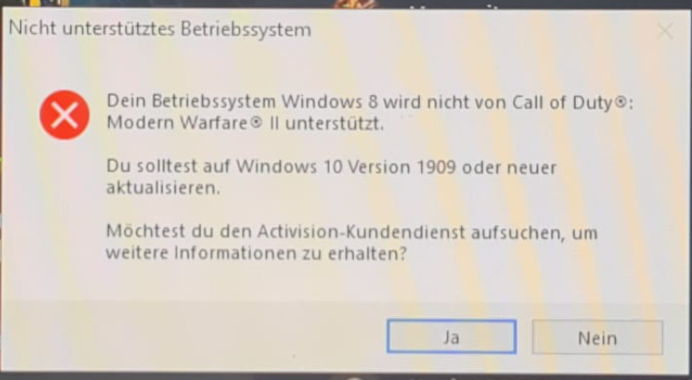Click the 'weitere Informationen zu erhalten?' line
Viewport: 692px width, 380px height.
pyautogui.click(x=256, y=253)
